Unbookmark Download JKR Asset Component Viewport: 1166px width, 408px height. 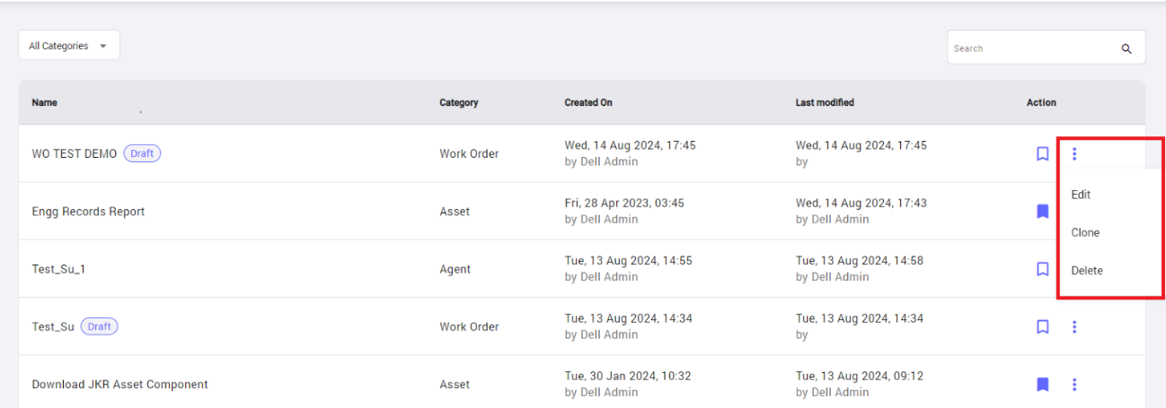point(1042,384)
